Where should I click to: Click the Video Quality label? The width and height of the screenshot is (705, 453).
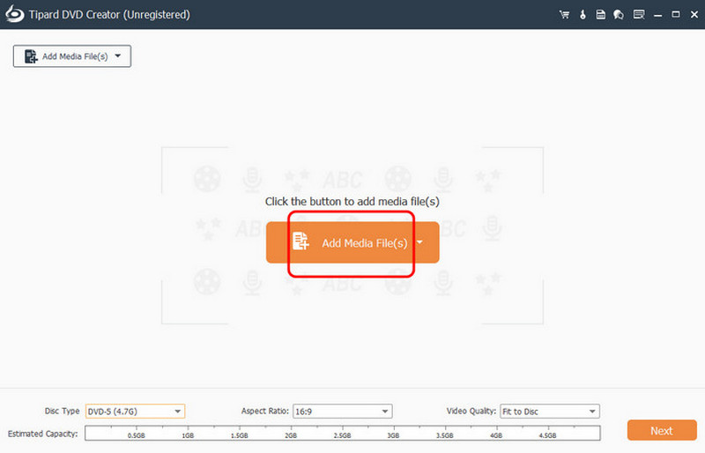point(471,412)
